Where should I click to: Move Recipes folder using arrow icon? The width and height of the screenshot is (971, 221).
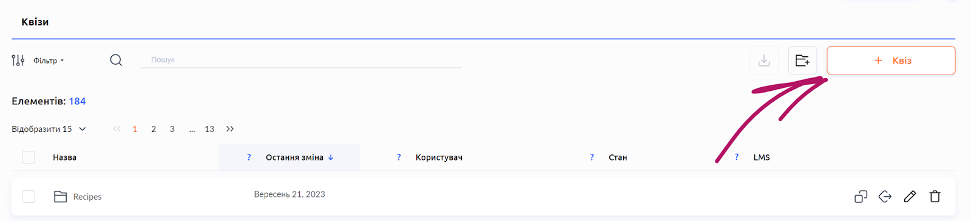pos(885,196)
